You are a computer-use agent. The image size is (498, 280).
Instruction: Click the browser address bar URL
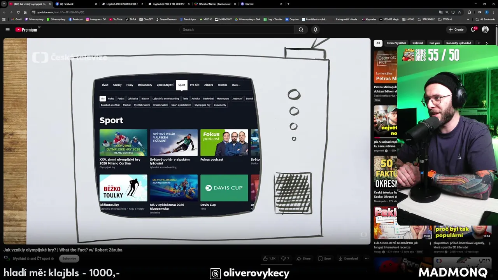tap(60, 12)
